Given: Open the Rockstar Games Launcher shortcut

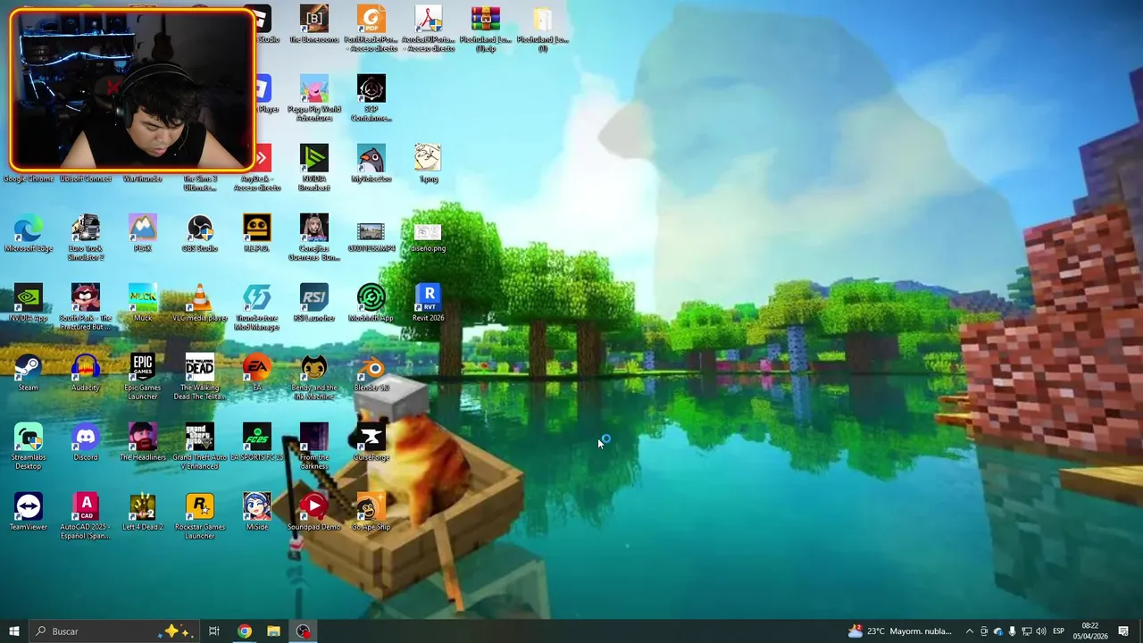Looking at the screenshot, I should (200, 515).
